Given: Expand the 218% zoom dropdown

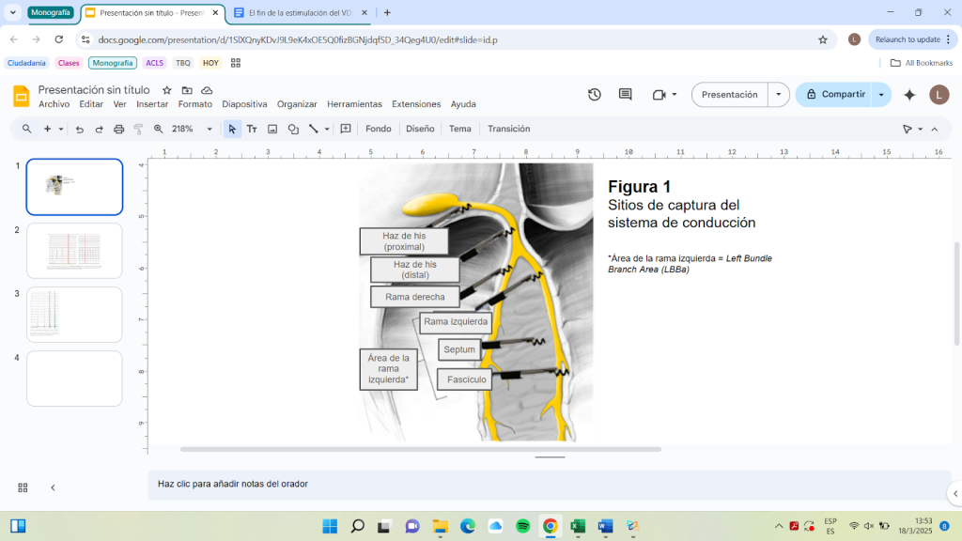Looking at the screenshot, I should (x=209, y=130).
